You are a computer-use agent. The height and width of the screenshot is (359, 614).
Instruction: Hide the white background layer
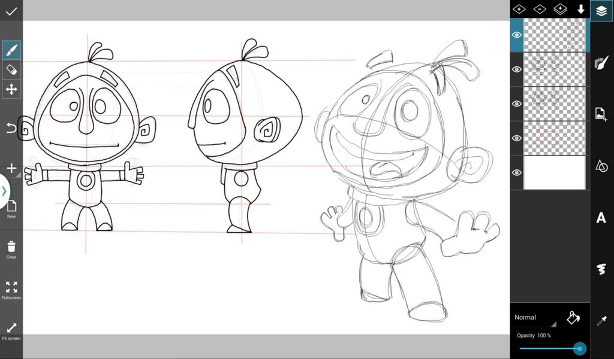click(x=517, y=172)
